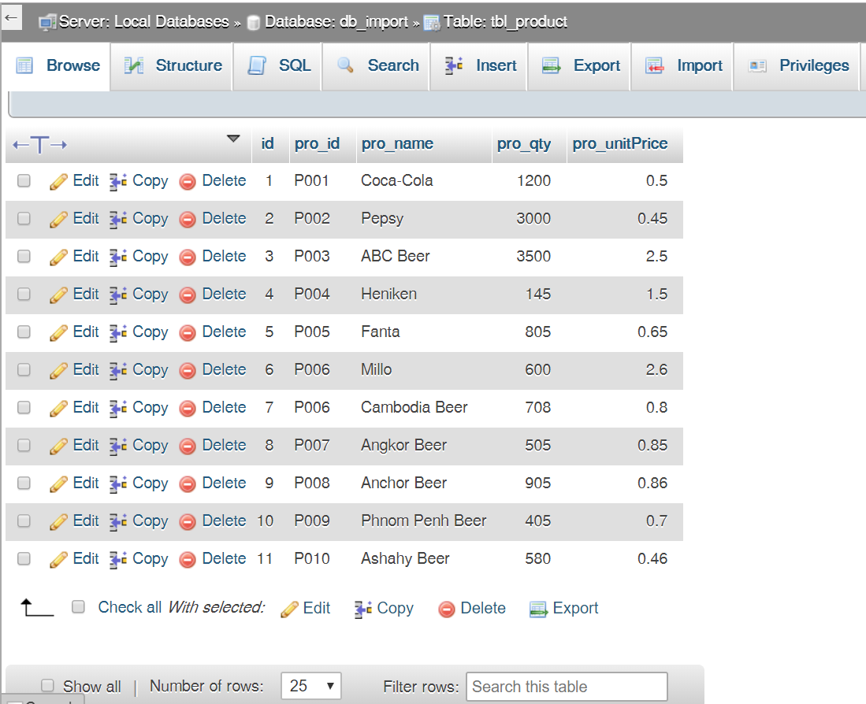Click the magnifier icon on Search tab
Image resolution: width=866 pixels, height=704 pixels.
click(345, 65)
